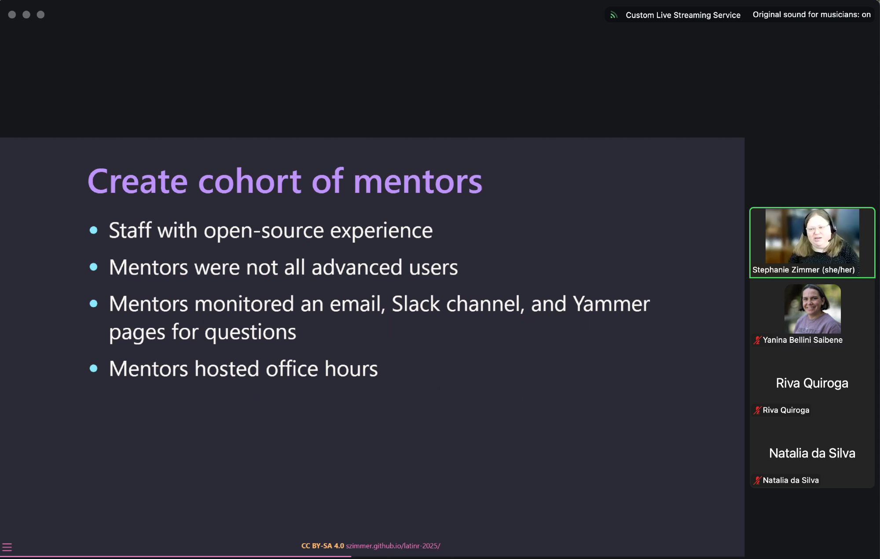Screen dimensions: 880x559
Task: Click the yellow minimize window dot
Action: [x=26, y=15]
